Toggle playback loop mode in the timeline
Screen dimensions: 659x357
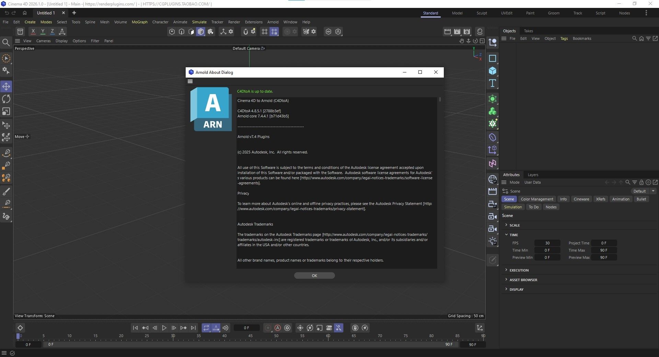[x=206, y=328]
